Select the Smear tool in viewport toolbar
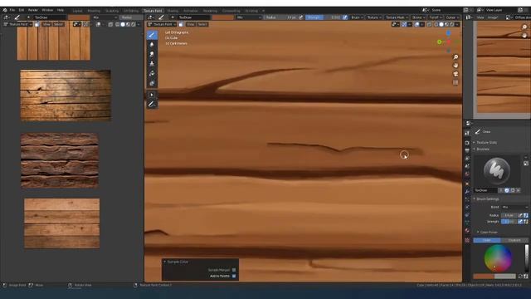The image size is (531, 299). [x=152, y=54]
